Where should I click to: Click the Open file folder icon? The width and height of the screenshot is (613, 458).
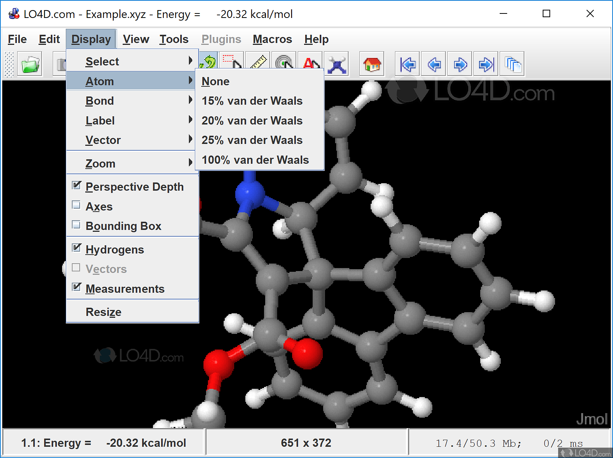30,64
